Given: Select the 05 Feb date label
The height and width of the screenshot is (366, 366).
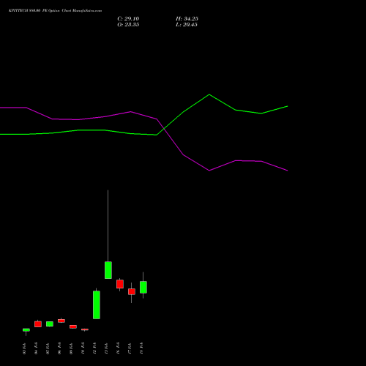Looking at the screenshot, I should coord(48,348).
